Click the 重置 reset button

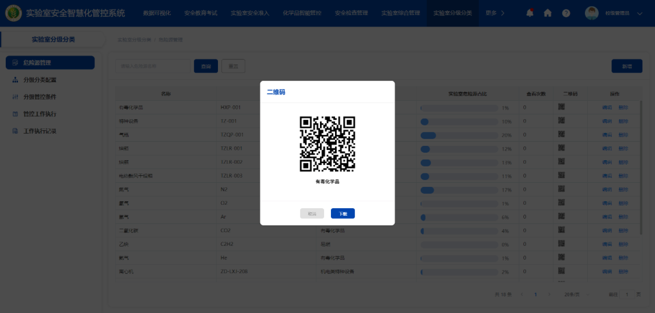pyautogui.click(x=233, y=67)
